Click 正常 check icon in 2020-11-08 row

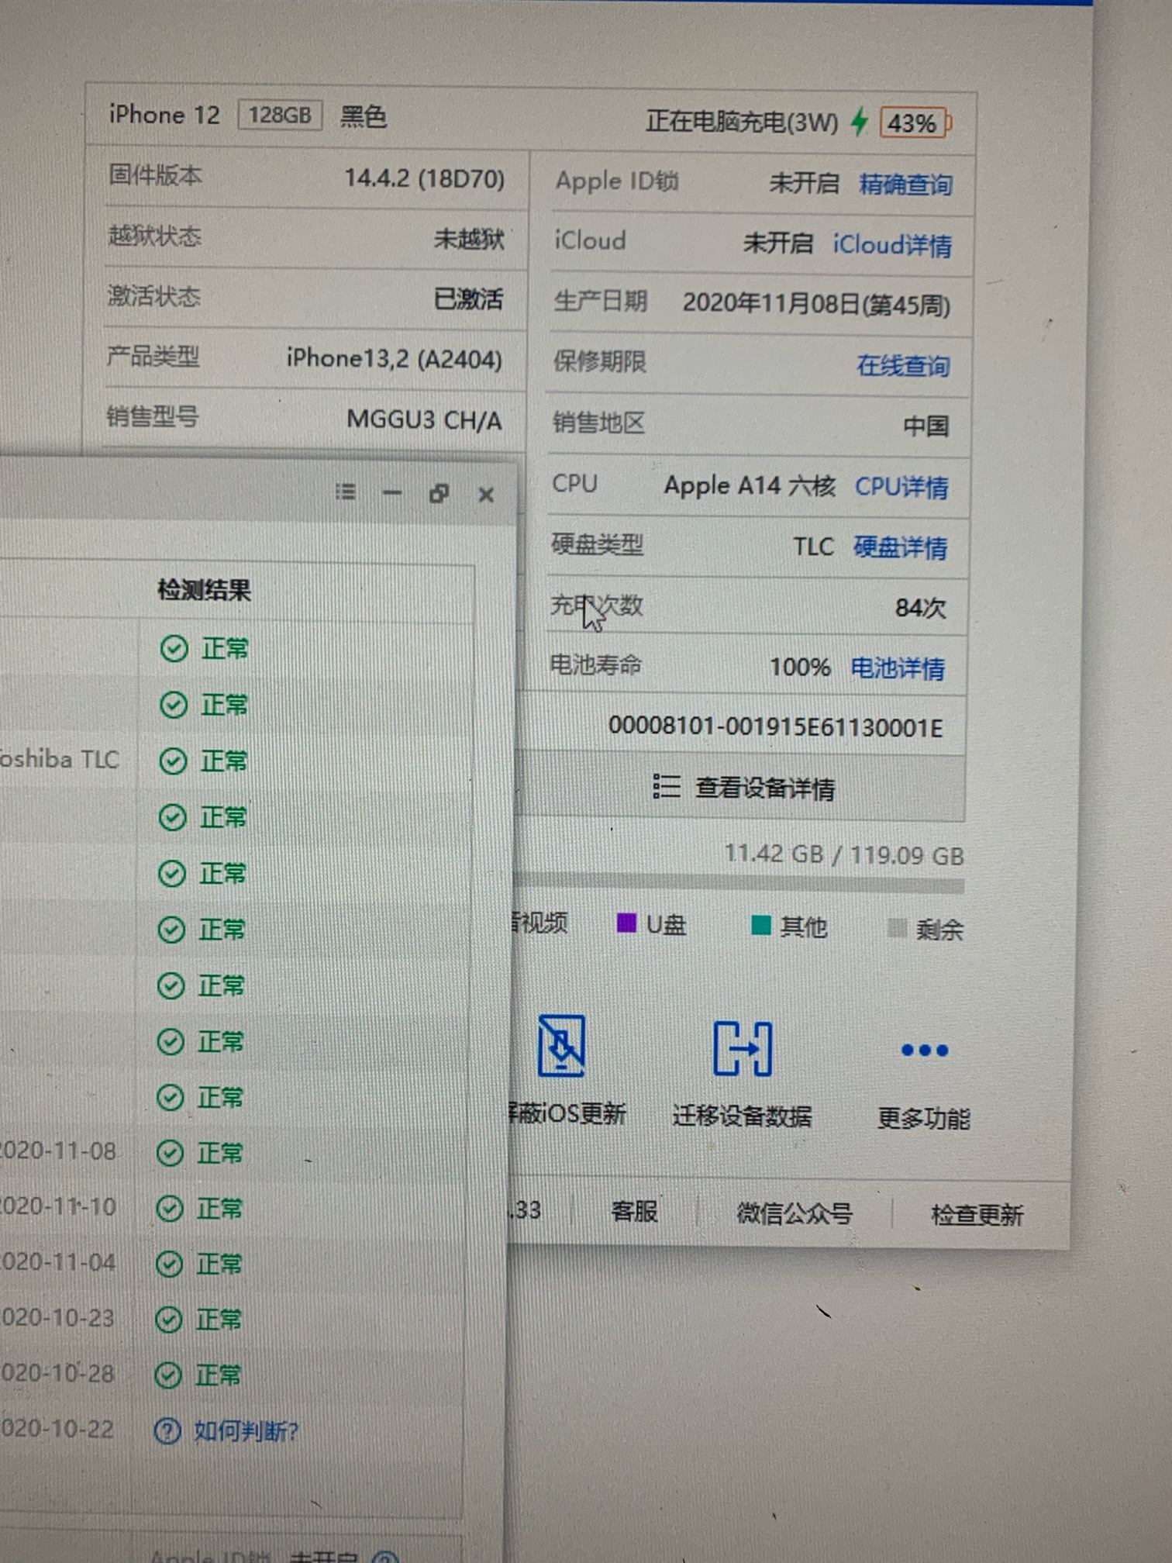170,1153
